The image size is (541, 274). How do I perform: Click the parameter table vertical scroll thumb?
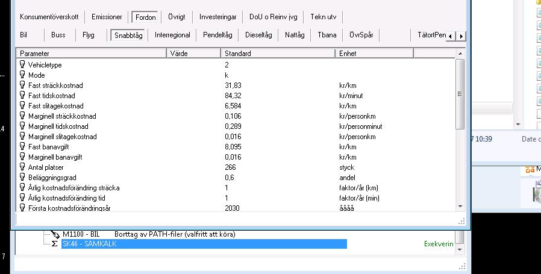(460, 94)
